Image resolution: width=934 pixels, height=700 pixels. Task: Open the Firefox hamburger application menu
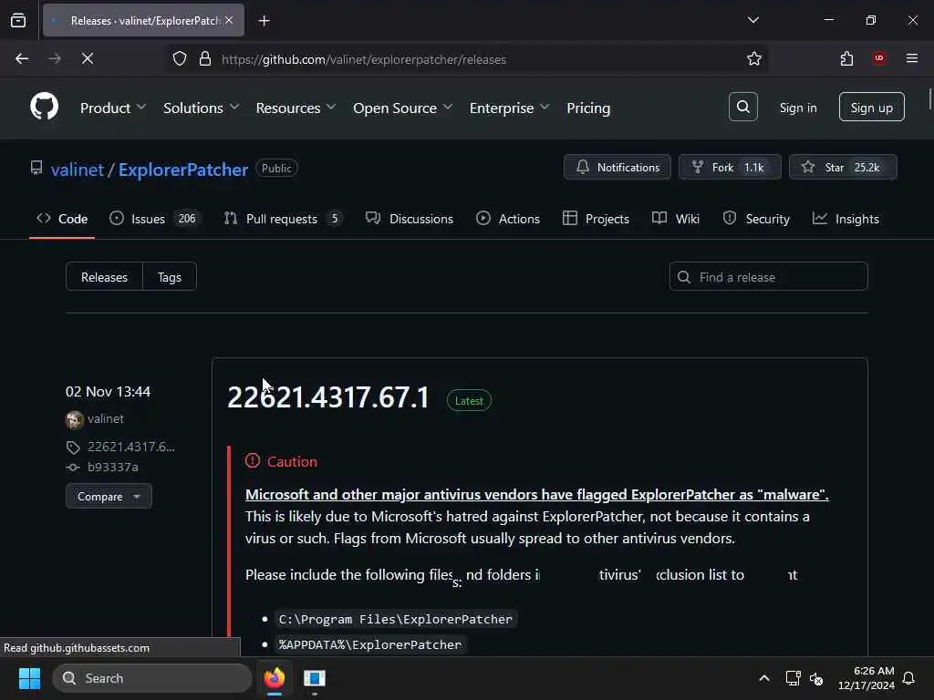(911, 58)
